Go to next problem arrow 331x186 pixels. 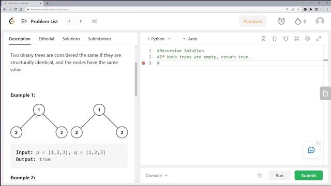(81, 21)
